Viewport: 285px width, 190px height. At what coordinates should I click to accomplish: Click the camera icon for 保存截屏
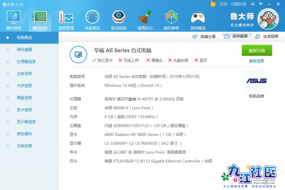[x=227, y=37]
